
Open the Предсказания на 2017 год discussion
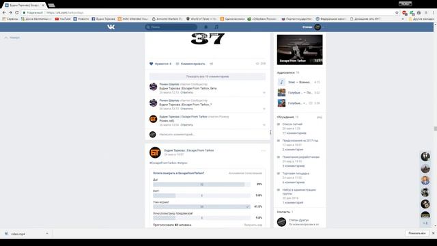(300, 141)
